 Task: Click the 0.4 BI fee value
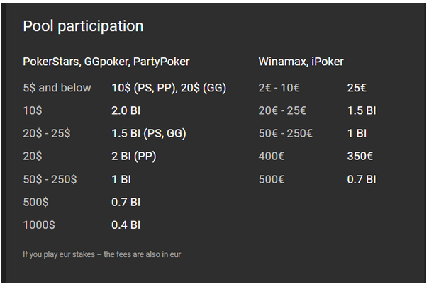(x=126, y=225)
